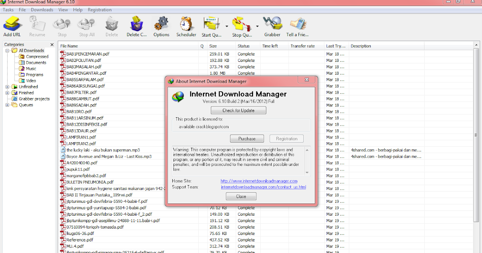Viewport: 482px width, 253px height.
Task: Click the Add URL toolbar icon
Action: tap(12, 27)
